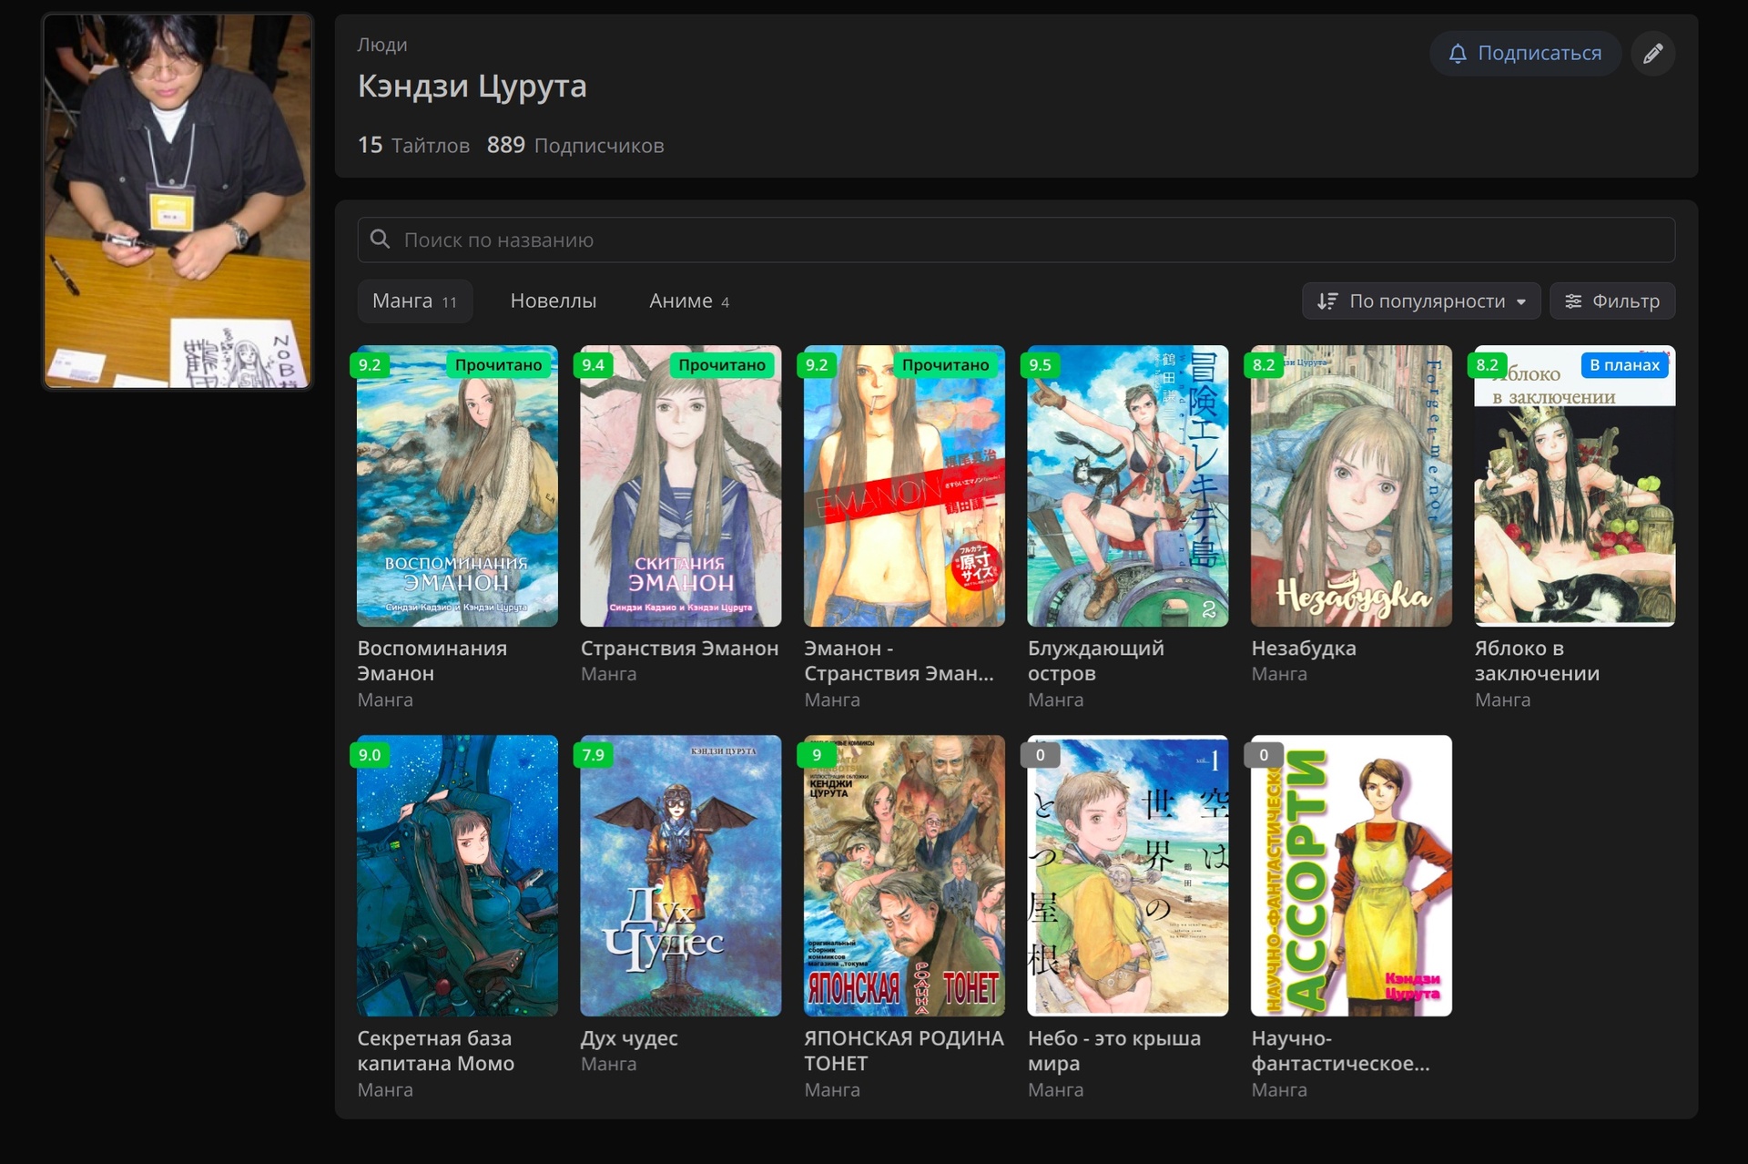Click Прочитано badge on Воспоминания Эманон cover

pos(498,365)
